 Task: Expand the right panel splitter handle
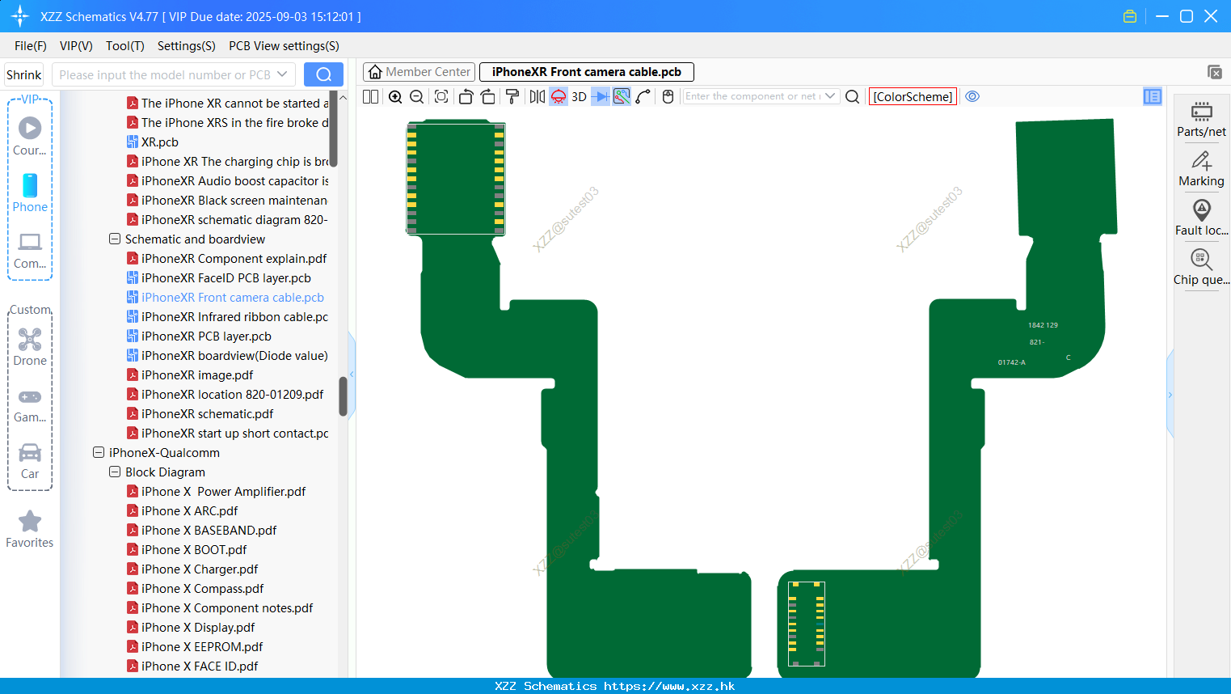point(1170,395)
